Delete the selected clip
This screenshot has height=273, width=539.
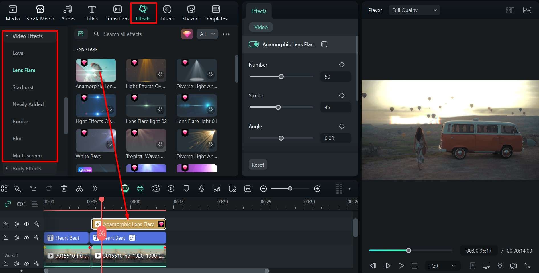[64, 188]
